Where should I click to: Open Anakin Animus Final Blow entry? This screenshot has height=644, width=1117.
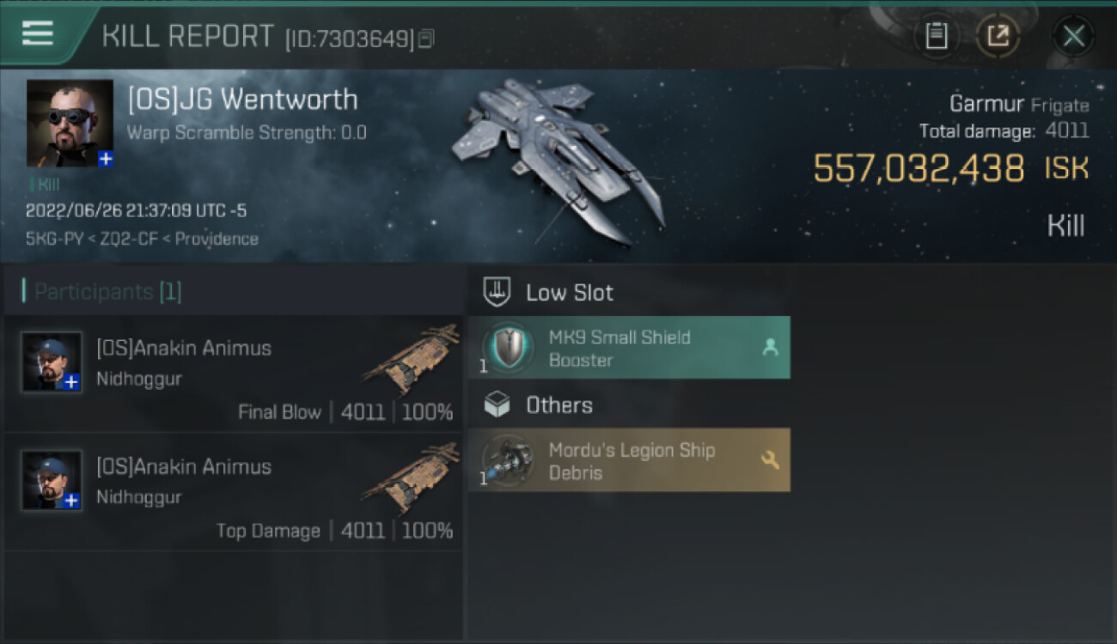point(234,374)
